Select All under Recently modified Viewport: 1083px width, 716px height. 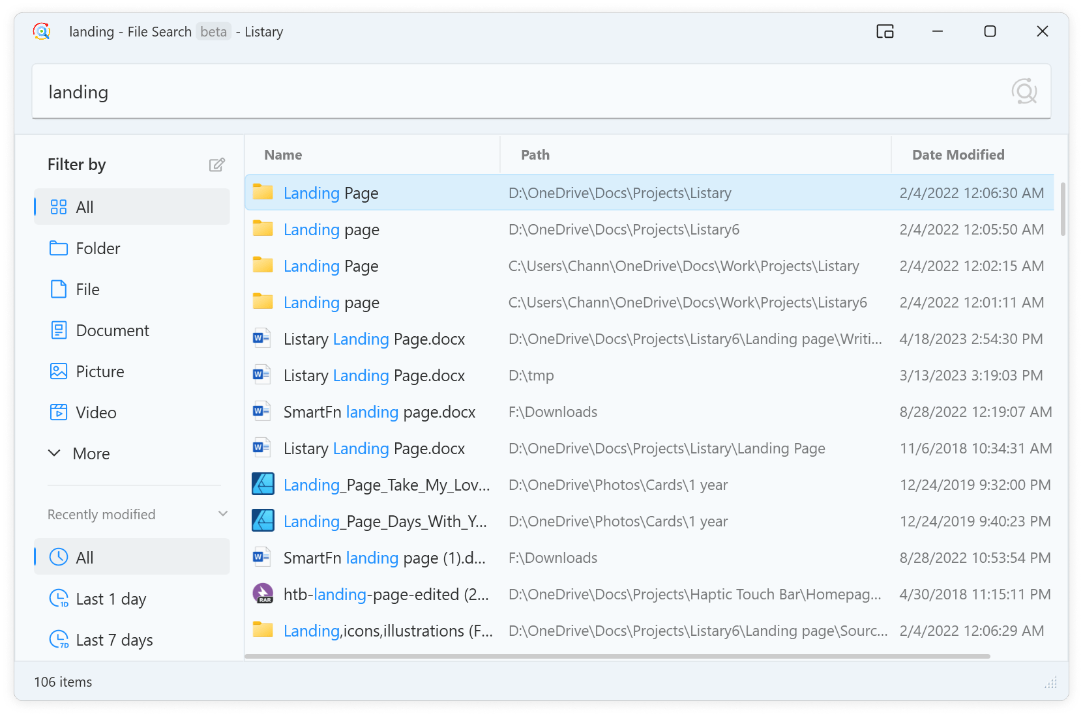(x=132, y=557)
